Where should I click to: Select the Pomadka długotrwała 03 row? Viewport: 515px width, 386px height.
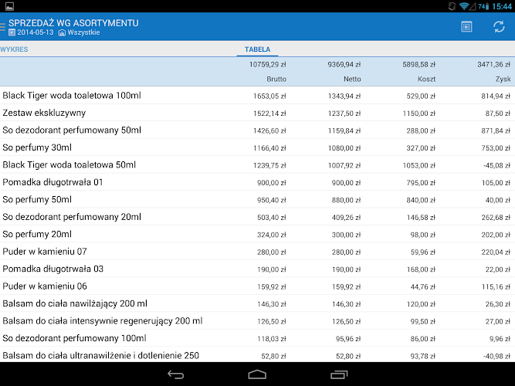coord(258,269)
